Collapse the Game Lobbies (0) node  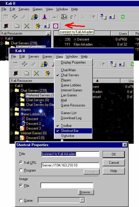click(x=11, y=114)
